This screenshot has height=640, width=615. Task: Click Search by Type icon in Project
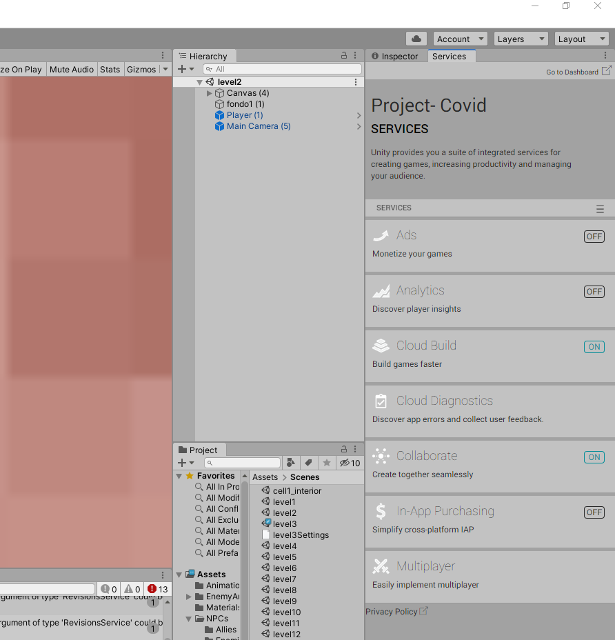tap(290, 463)
